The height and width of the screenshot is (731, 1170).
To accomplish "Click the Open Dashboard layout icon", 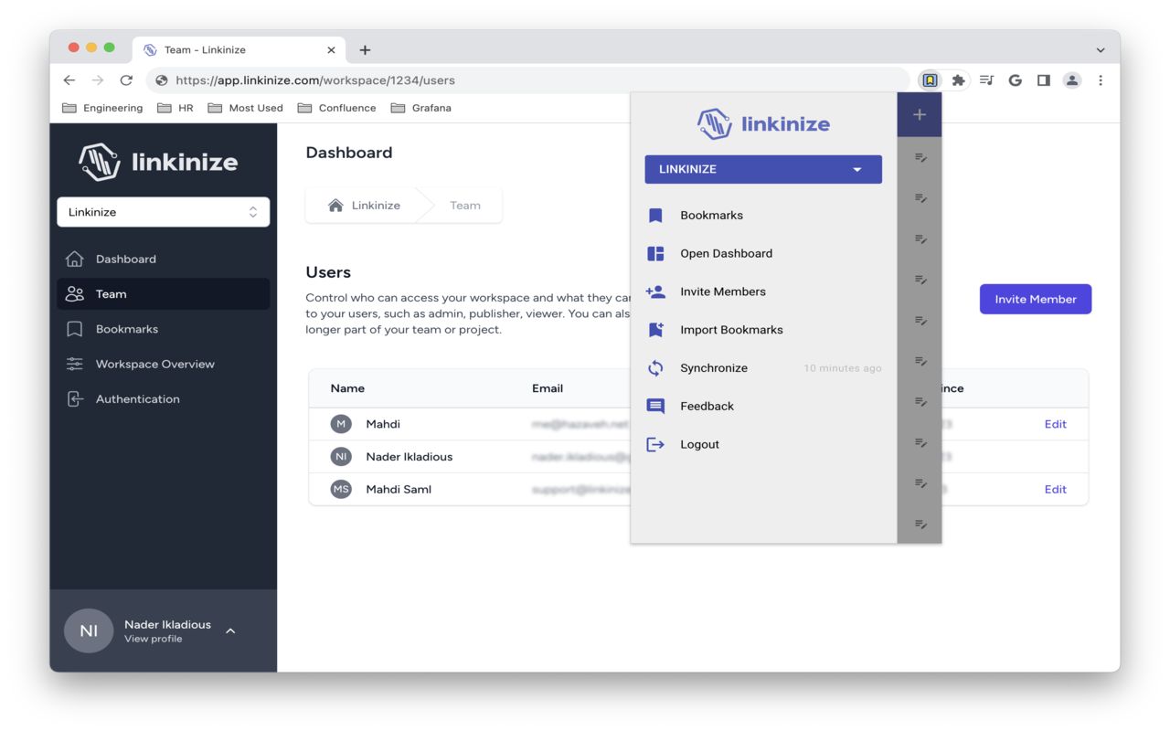I will [655, 254].
